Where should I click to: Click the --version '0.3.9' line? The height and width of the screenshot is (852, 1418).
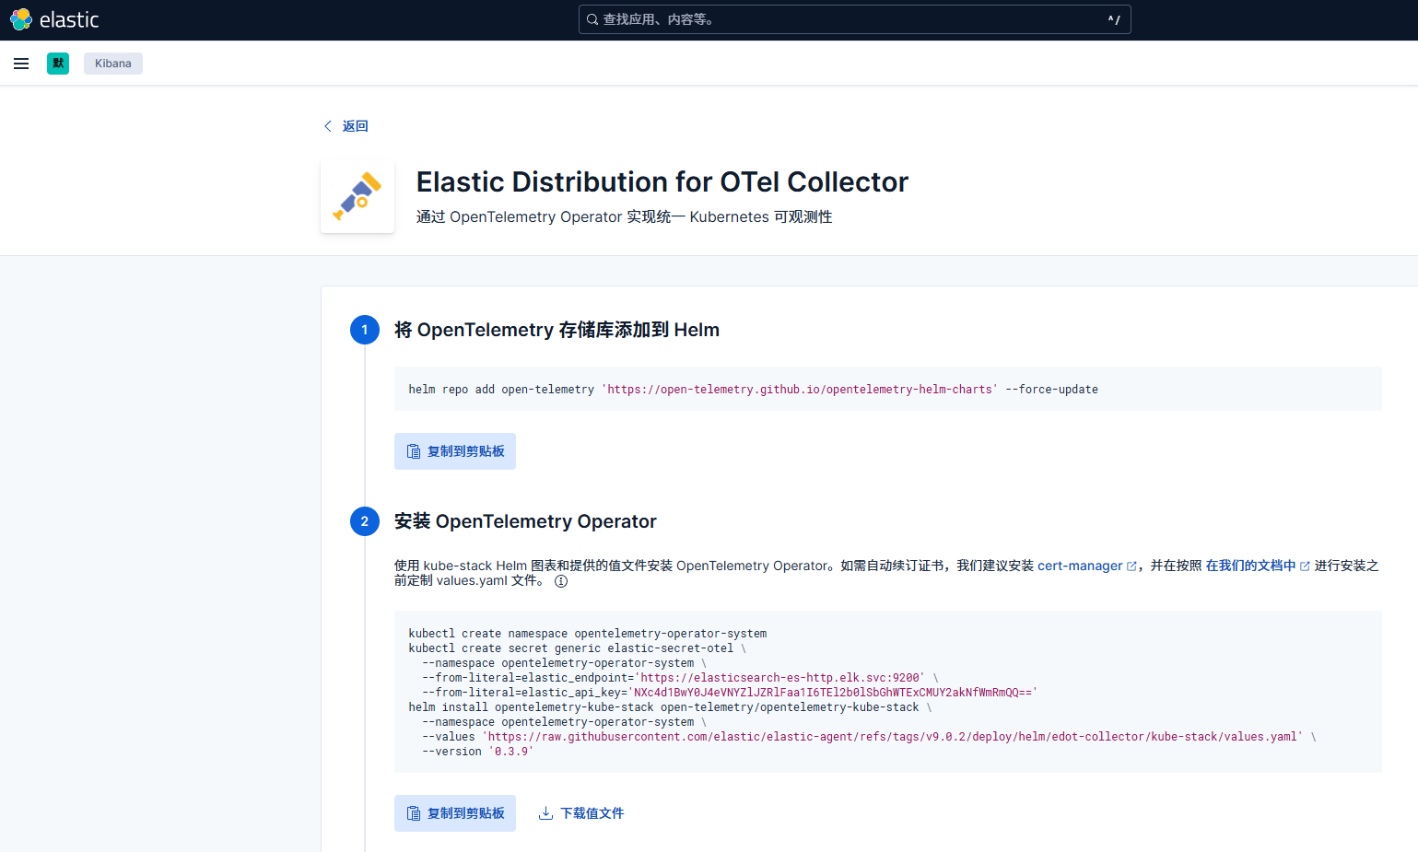[x=478, y=752]
